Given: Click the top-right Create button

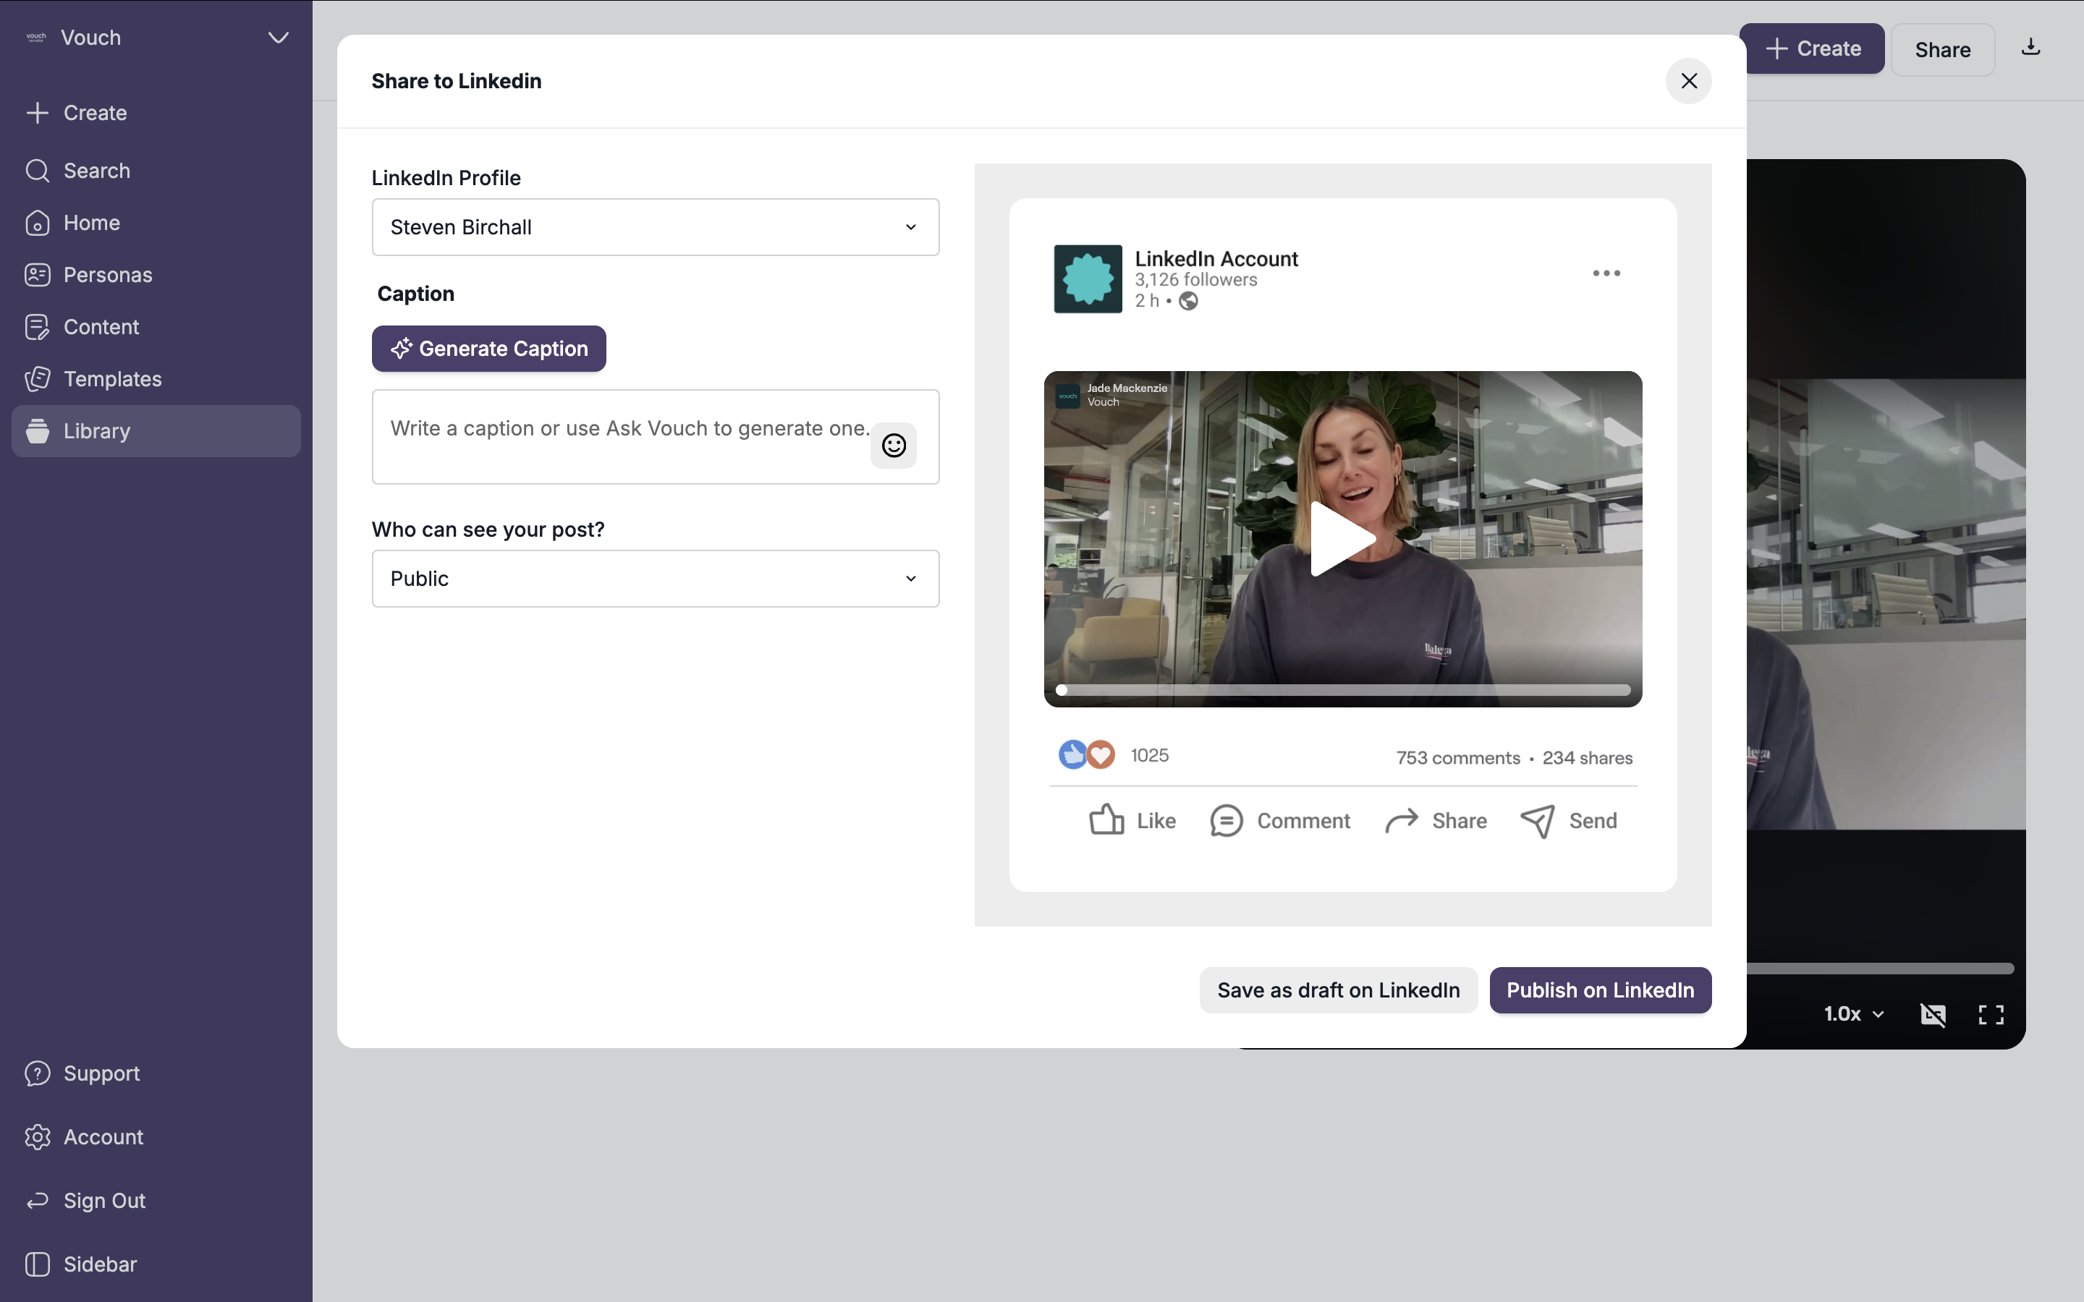Looking at the screenshot, I should pos(1812,49).
